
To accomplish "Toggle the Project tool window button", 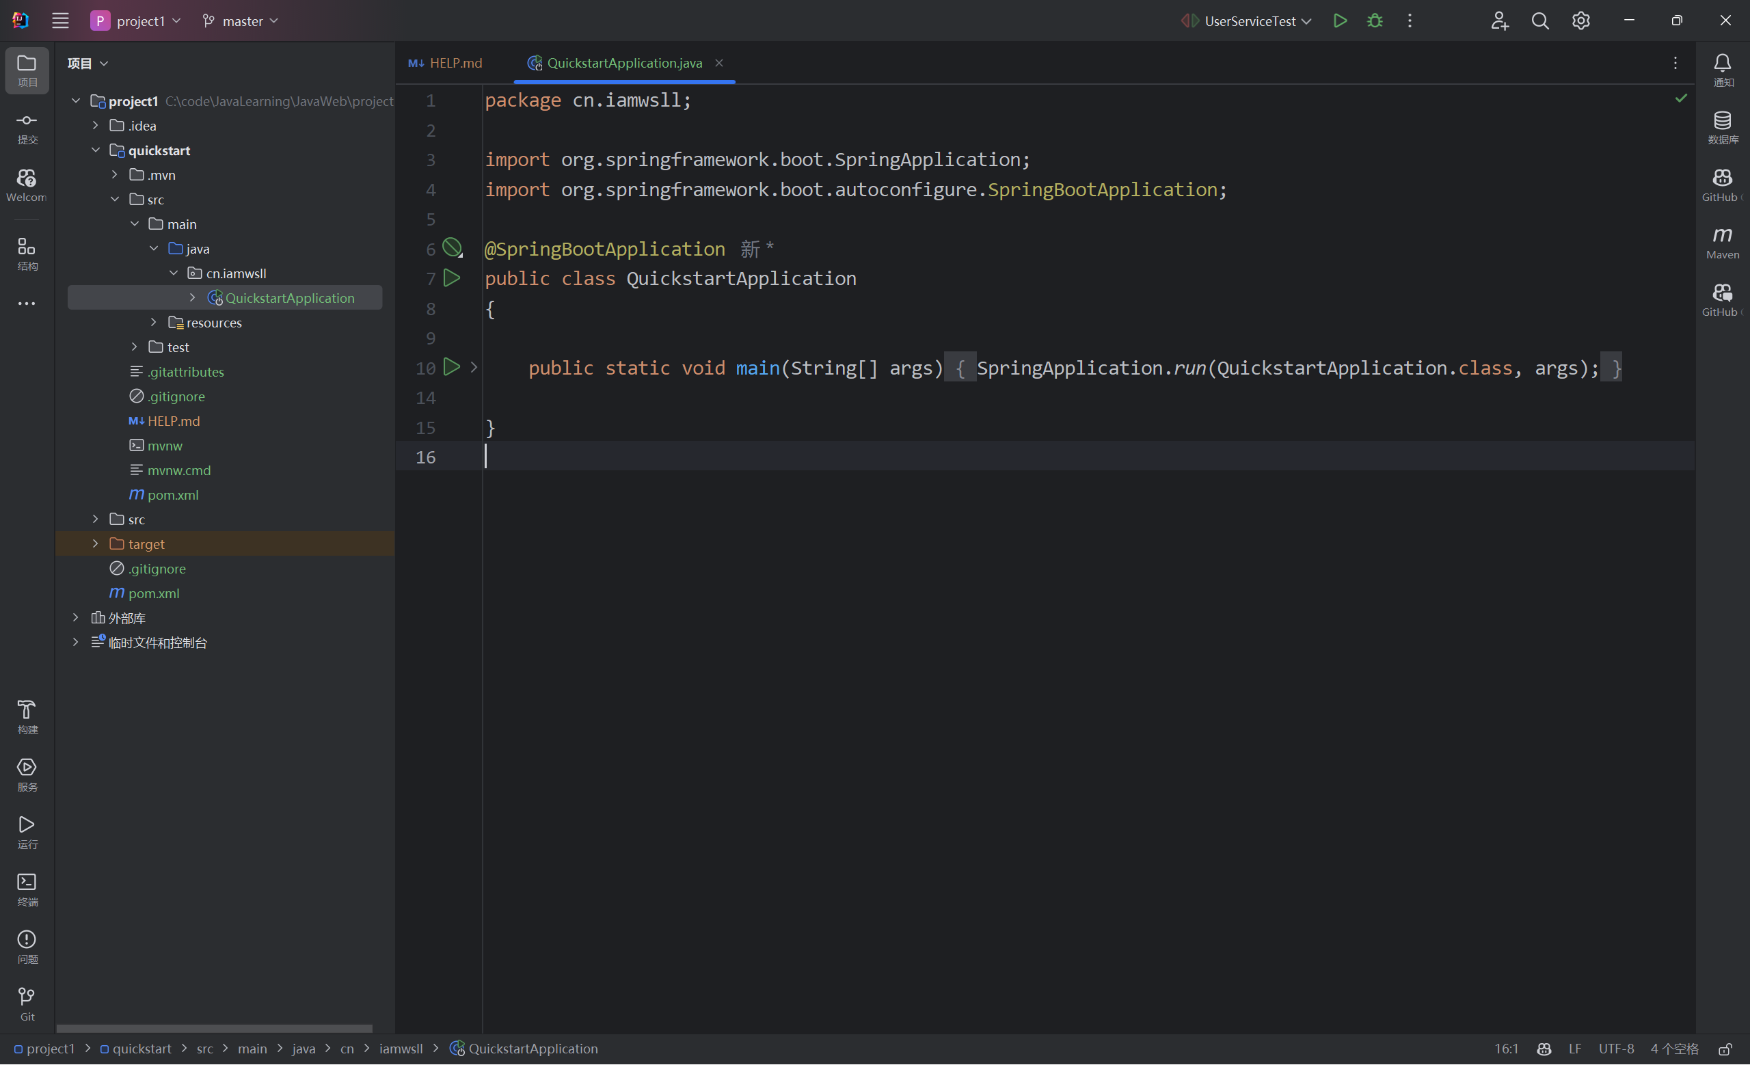I will pyautogui.click(x=27, y=70).
